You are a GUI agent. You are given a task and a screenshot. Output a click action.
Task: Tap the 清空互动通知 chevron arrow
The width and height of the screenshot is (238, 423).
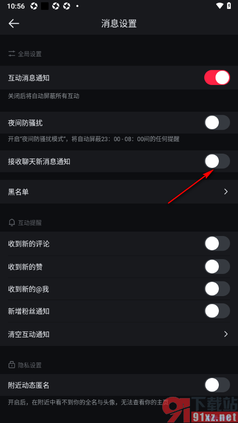click(226, 334)
